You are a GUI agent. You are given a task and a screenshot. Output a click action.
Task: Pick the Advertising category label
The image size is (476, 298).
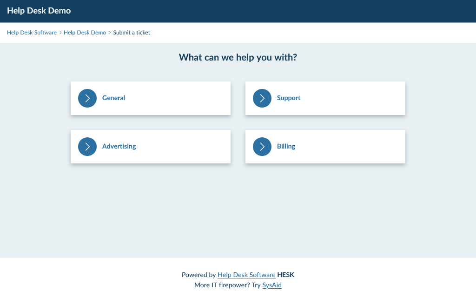click(x=119, y=147)
